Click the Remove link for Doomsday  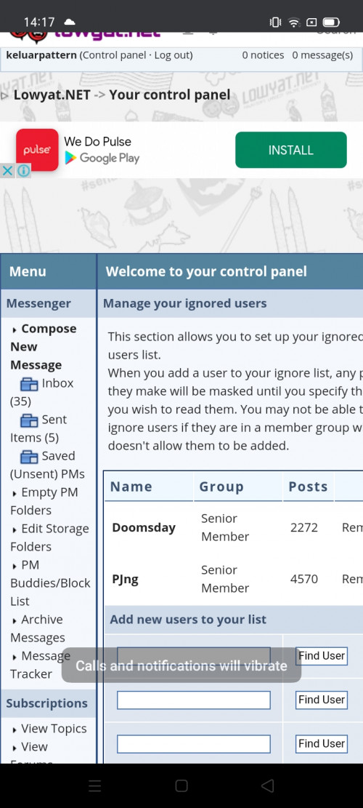(352, 528)
